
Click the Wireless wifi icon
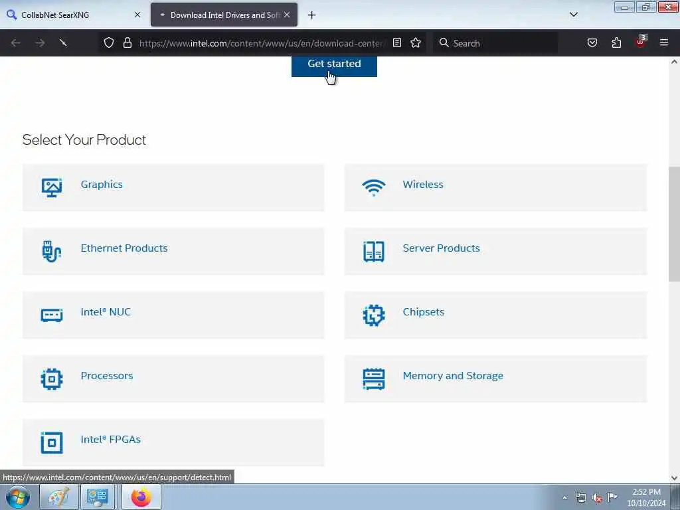point(373,188)
